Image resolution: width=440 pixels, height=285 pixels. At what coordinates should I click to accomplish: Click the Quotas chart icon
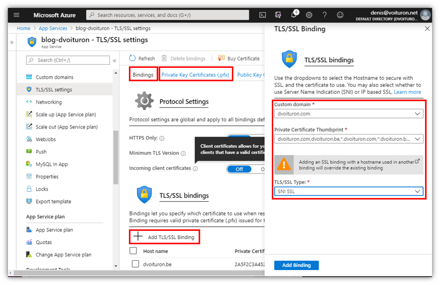29,242
